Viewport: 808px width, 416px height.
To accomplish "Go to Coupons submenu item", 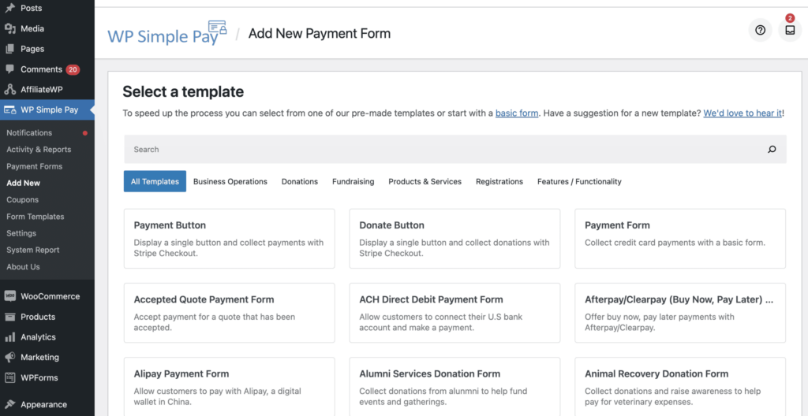I will click(x=23, y=200).
